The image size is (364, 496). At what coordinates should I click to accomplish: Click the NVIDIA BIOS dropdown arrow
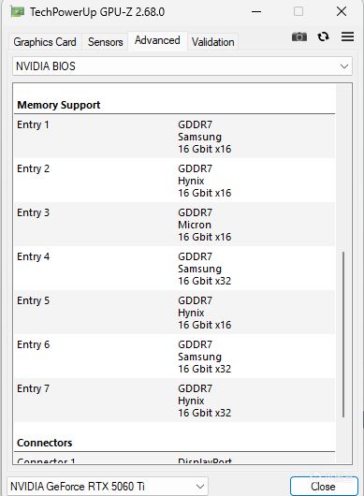coord(344,66)
